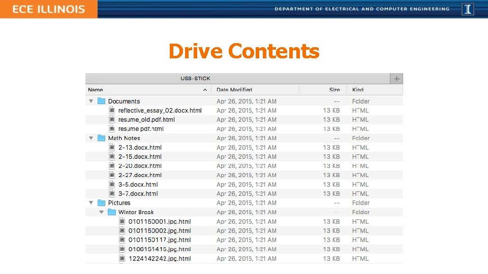
Task: Toggle Name column sort order arrow
Action: tap(205, 90)
